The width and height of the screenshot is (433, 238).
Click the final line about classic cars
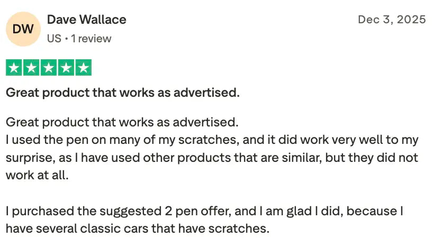click(138, 229)
